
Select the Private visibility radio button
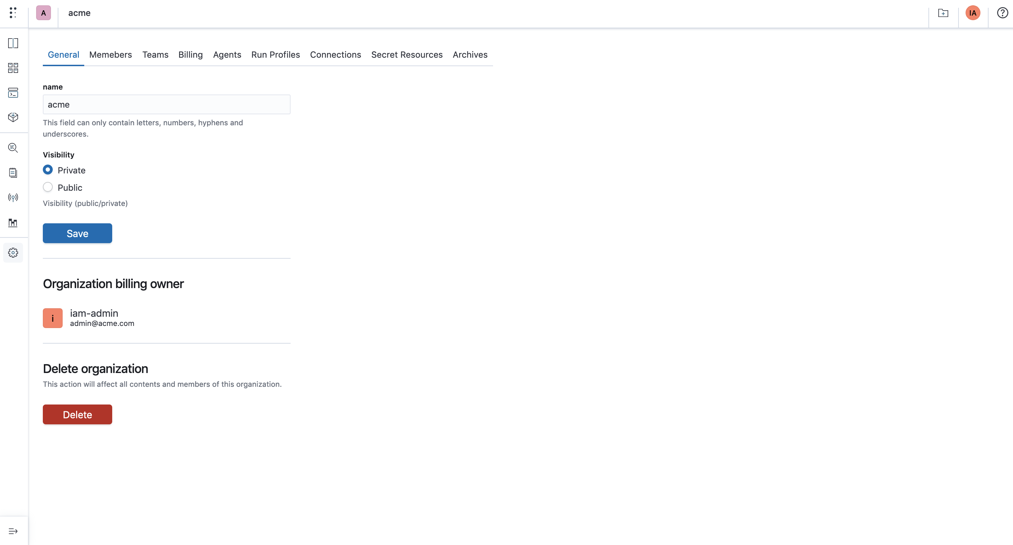(x=47, y=170)
